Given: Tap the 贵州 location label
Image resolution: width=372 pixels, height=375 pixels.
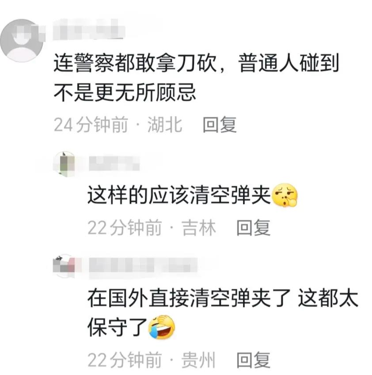Looking at the screenshot, I should 198,360.
